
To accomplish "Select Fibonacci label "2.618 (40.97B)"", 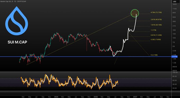I will 156,20.
